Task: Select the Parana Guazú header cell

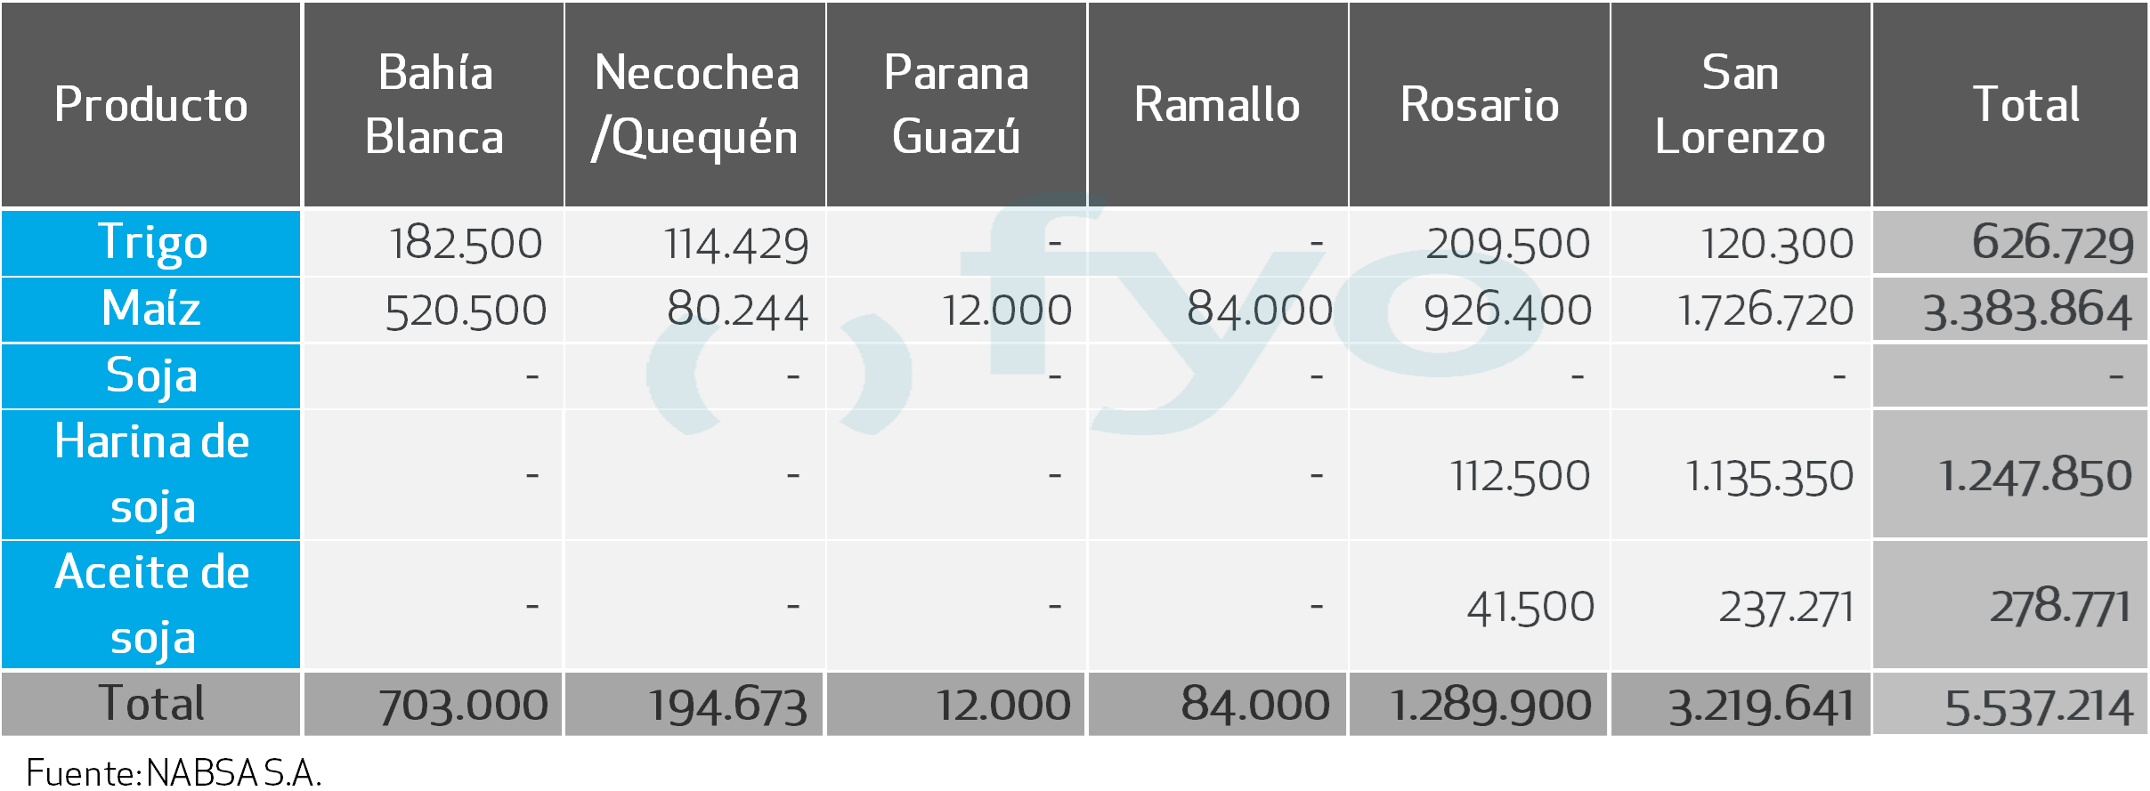Action: [956, 105]
